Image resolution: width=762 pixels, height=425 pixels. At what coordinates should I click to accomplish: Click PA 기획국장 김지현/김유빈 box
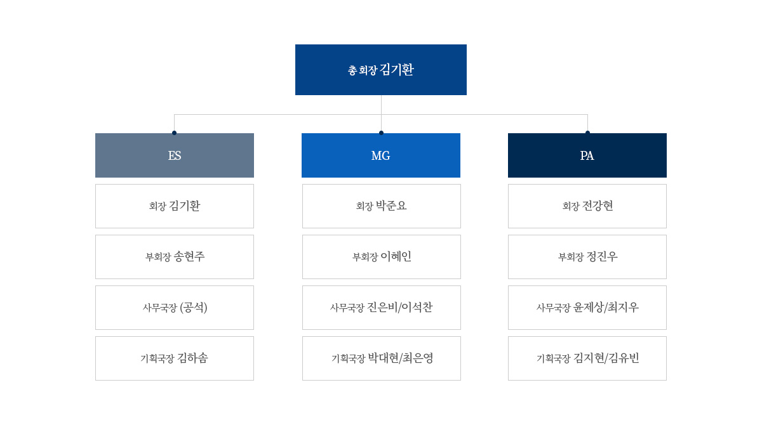tap(587, 358)
